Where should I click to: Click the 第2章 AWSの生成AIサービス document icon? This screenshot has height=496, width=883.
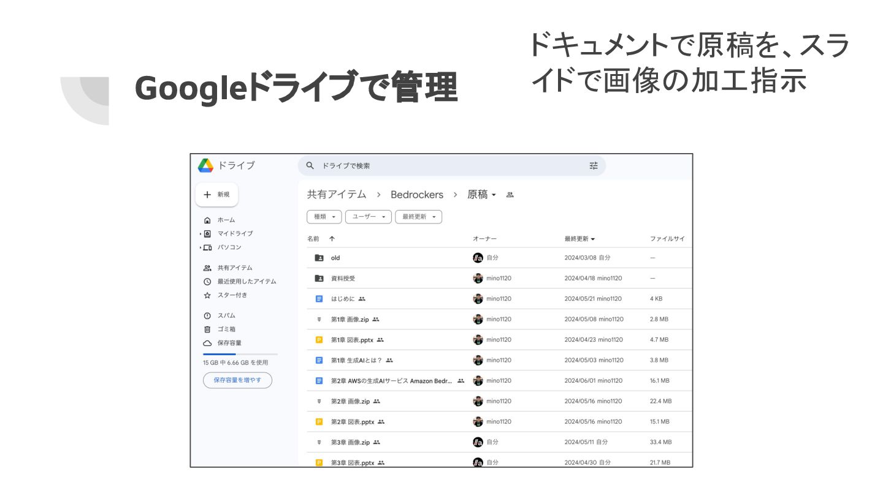point(319,381)
